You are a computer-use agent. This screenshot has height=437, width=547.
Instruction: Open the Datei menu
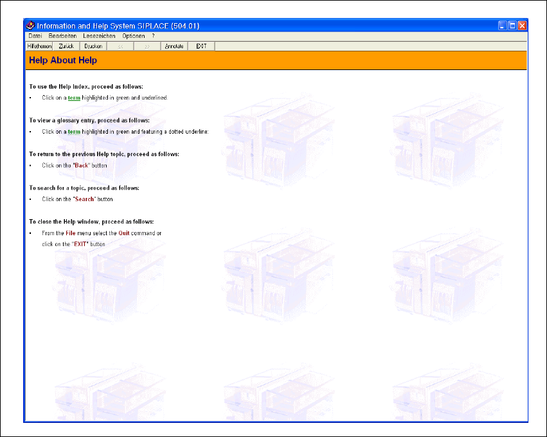click(x=35, y=36)
